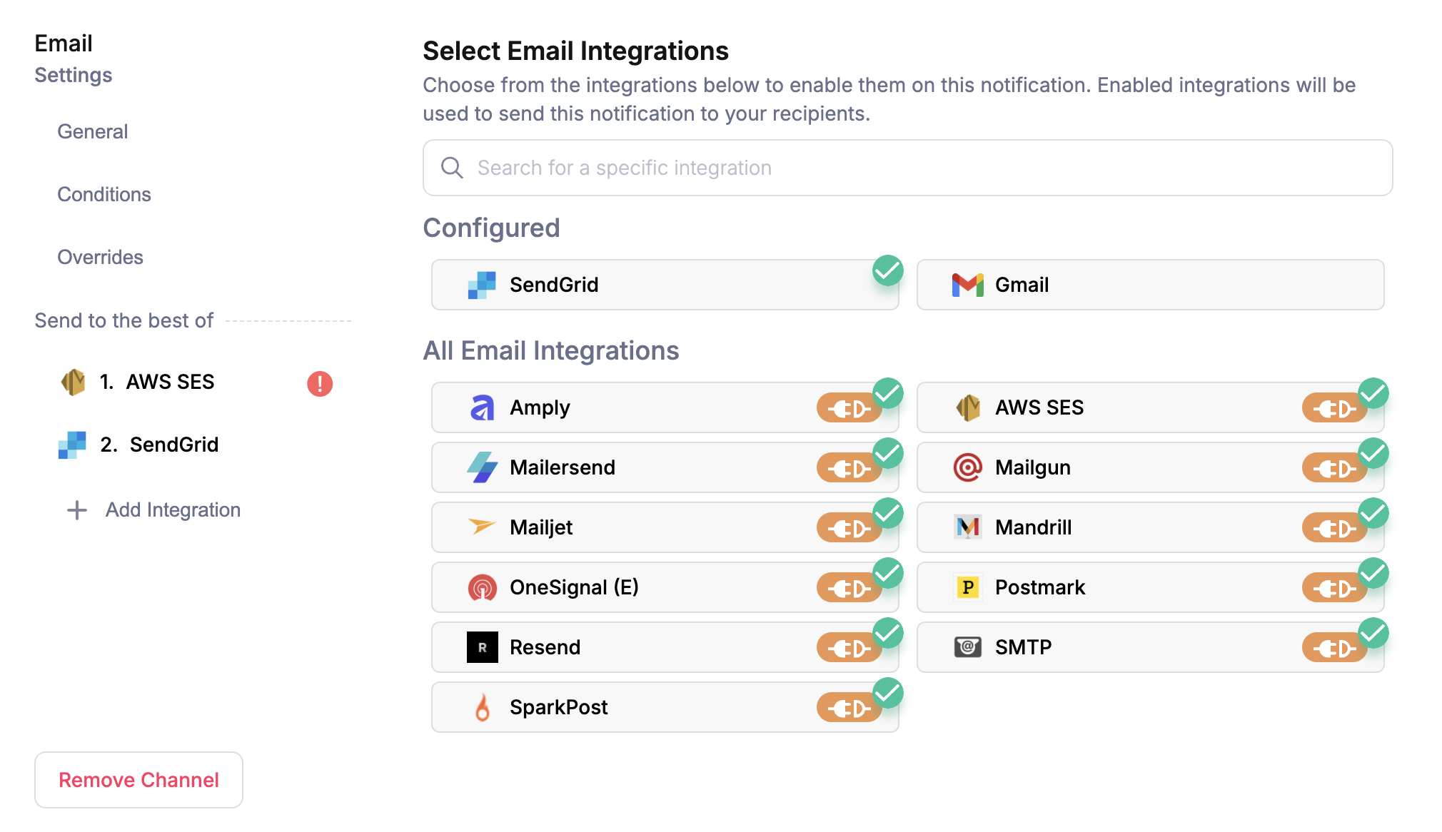The width and height of the screenshot is (1442, 832).
Task: Select the Mandrill icon
Action: [x=969, y=527]
